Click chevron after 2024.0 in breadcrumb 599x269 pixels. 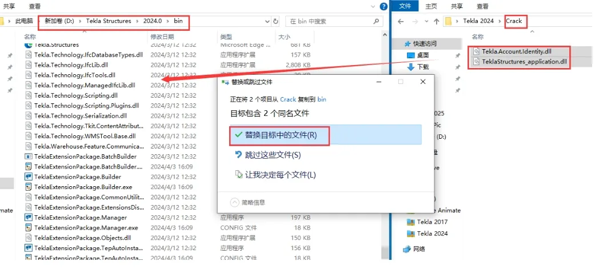click(x=168, y=21)
